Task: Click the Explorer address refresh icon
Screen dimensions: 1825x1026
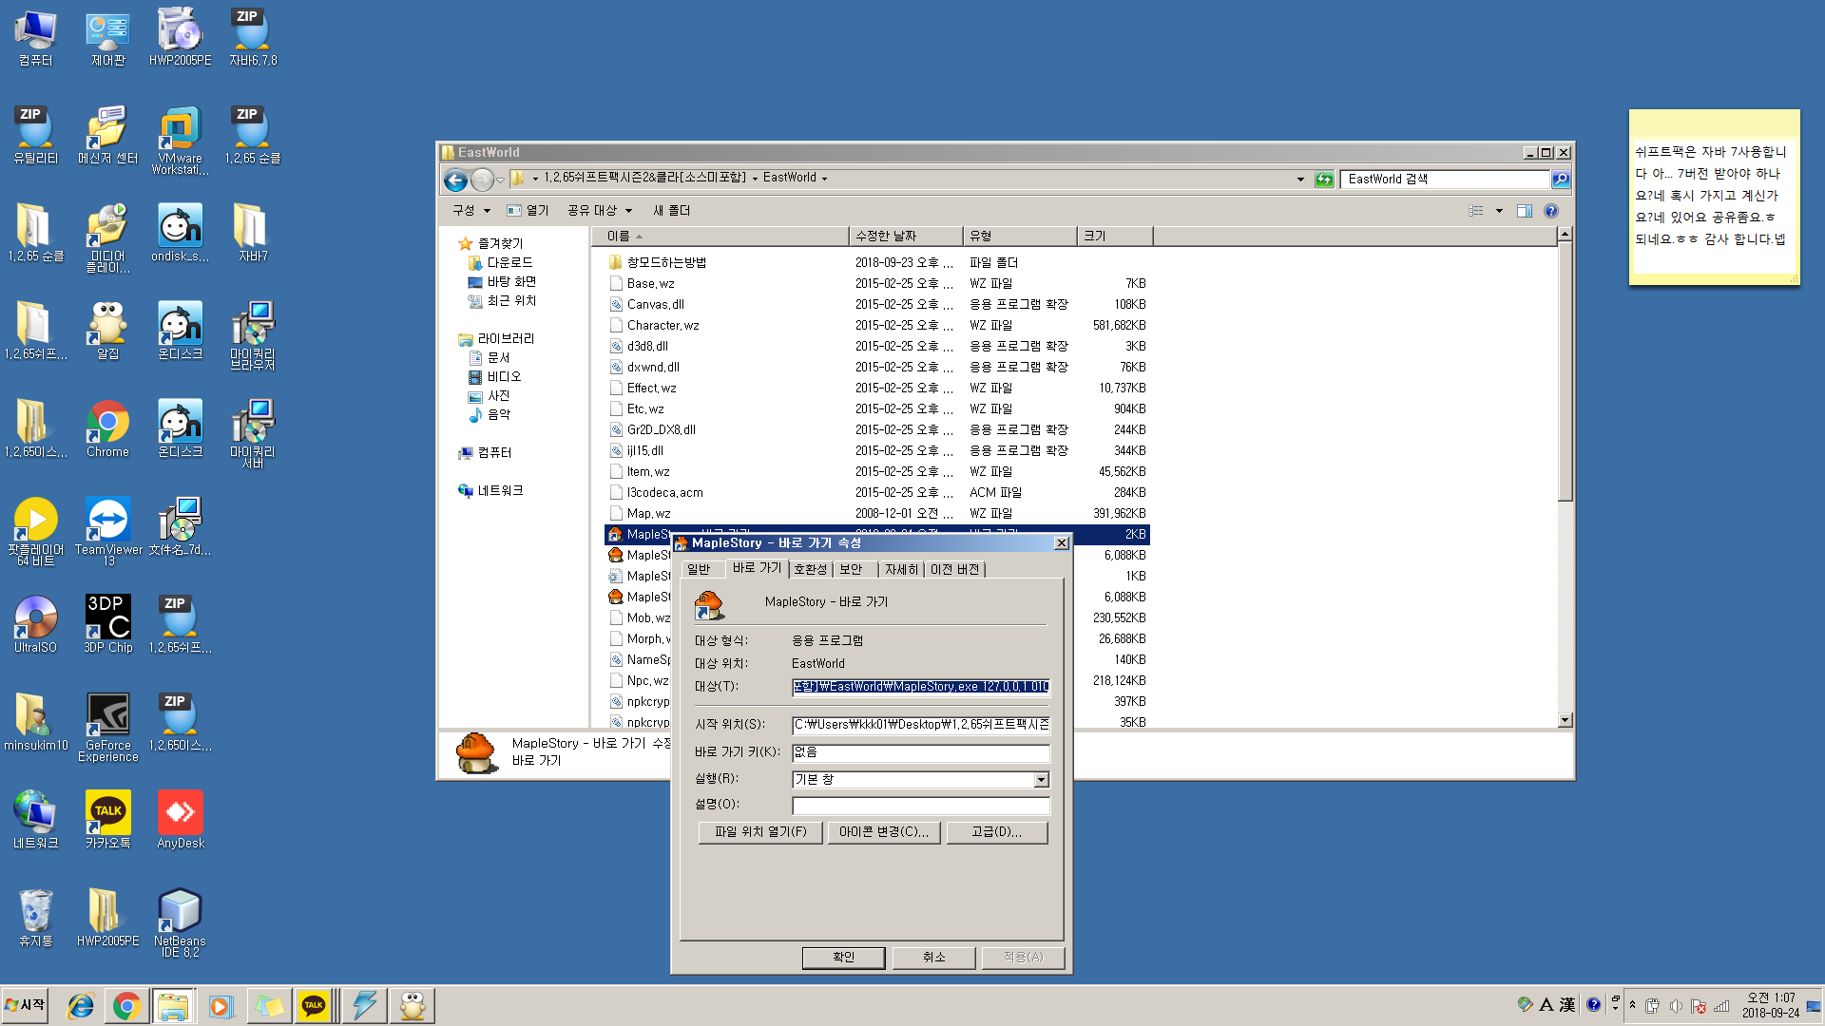Action: pyautogui.click(x=1323, y=179)
